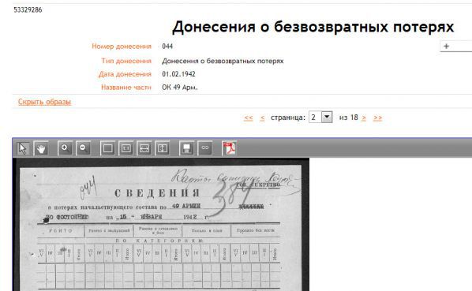
Task: Fit image to viewer width
Action: (144, 148)
